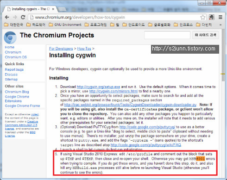Open the Discuss link
This screenshot has width=227, height=180.
(11, 74)
